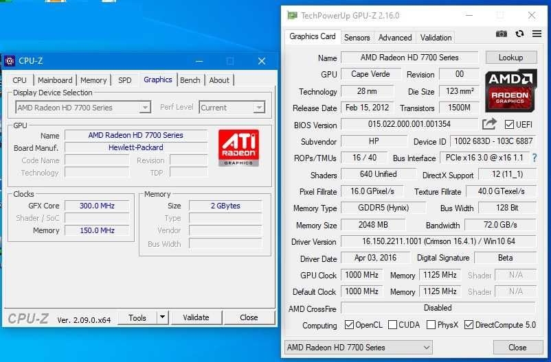
Task: Click the 28 nm technology value
Action: click(x=367, y=91)
